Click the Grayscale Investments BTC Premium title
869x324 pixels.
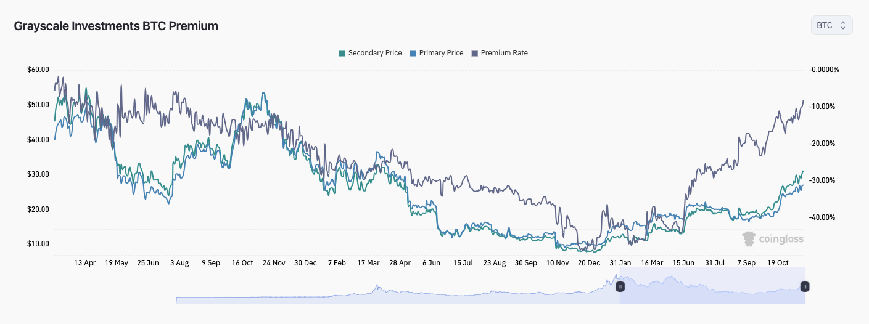[x=116, y=26]
